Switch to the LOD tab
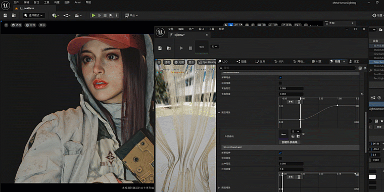The height and width of the screenshot is (192, 384). click(x=223, y=62)
